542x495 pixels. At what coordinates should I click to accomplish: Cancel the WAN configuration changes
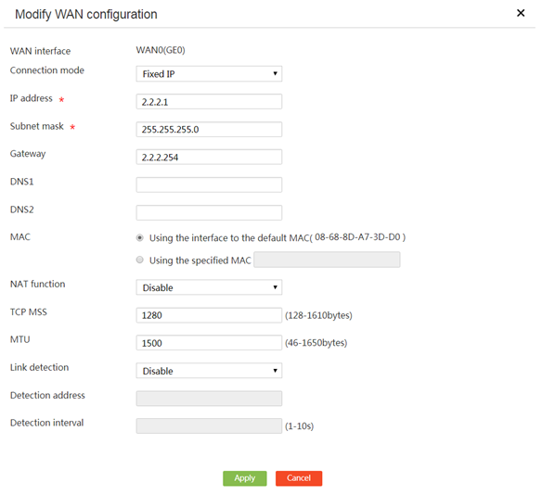point(299,478)
